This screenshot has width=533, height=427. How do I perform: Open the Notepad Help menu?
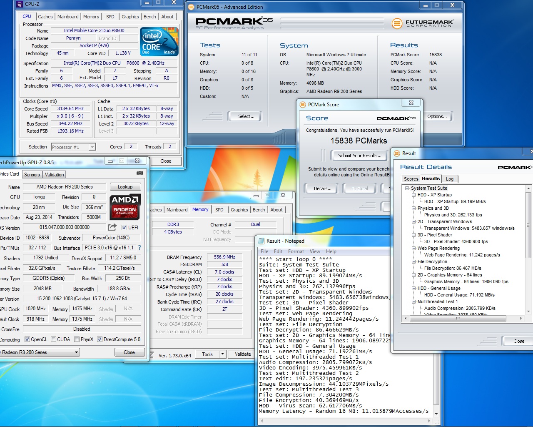coord(331,251)
